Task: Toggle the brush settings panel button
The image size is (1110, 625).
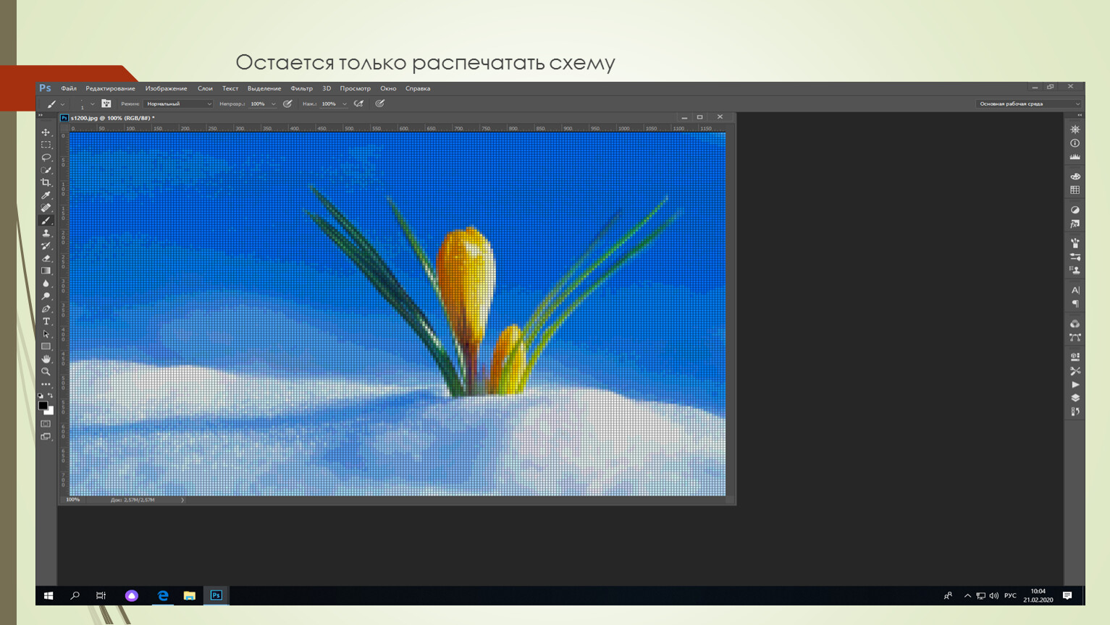Action: (x=106, y=103)
